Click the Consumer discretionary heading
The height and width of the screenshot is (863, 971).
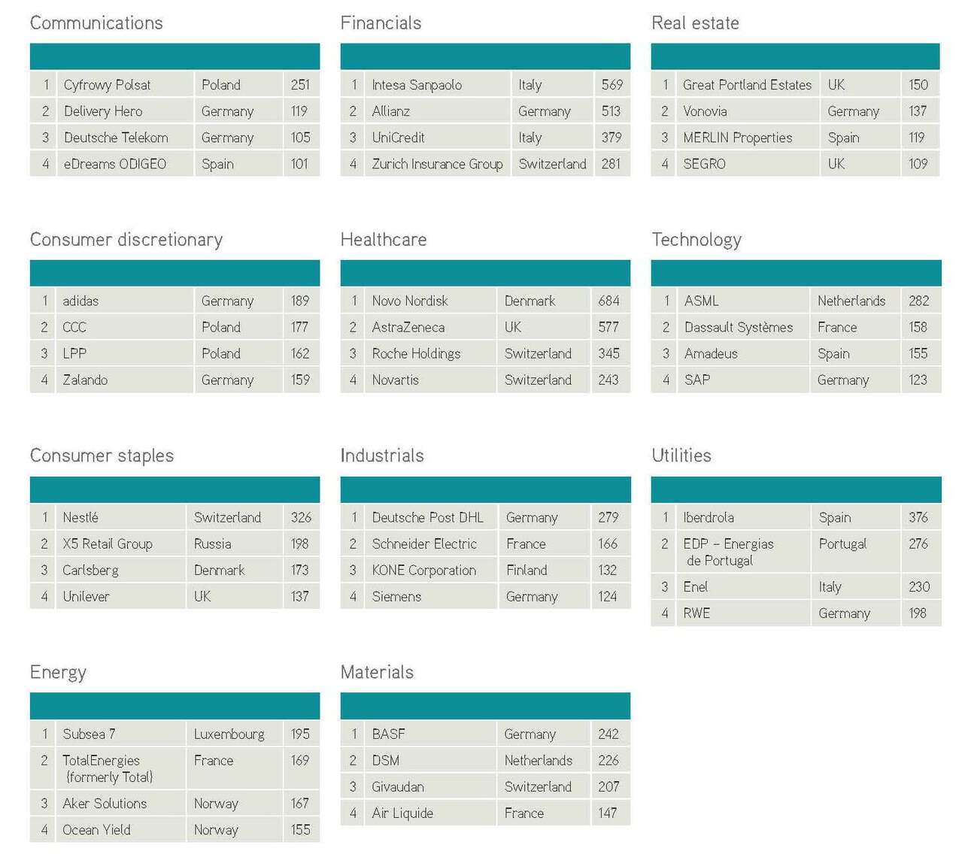(x=126, y=240)
